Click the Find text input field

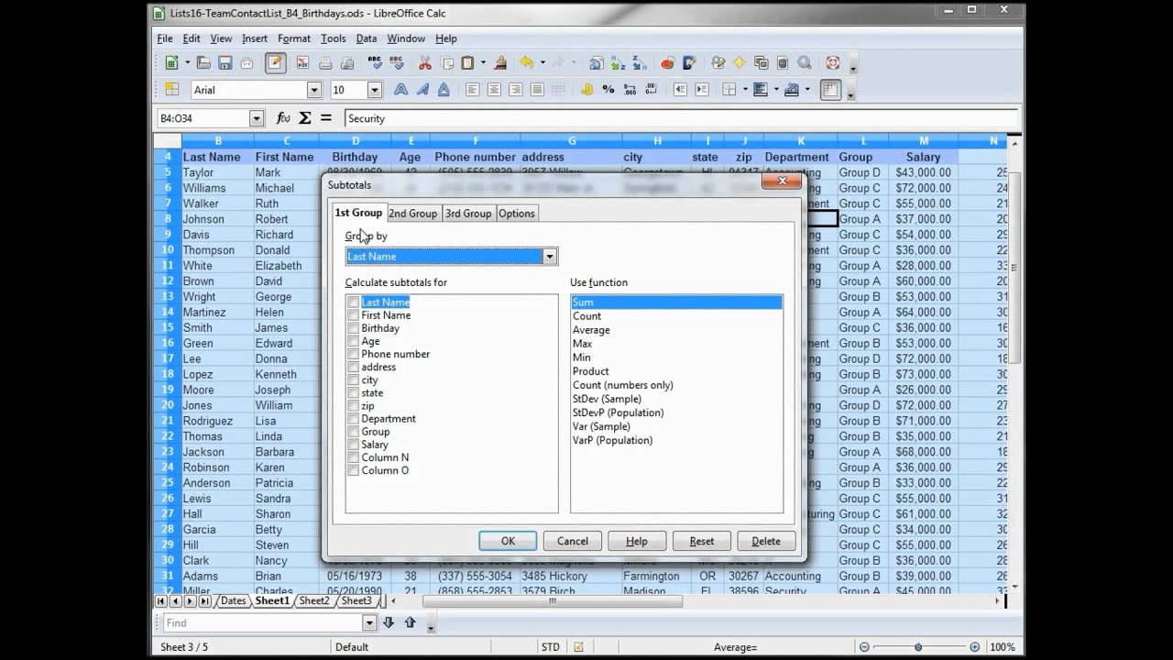[x=261, y=623]
